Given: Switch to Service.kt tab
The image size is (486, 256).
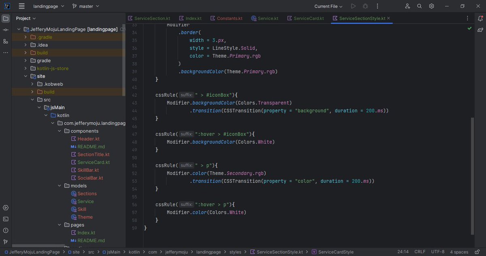Looking at the screenshot, I should click(x=265, y=18).
